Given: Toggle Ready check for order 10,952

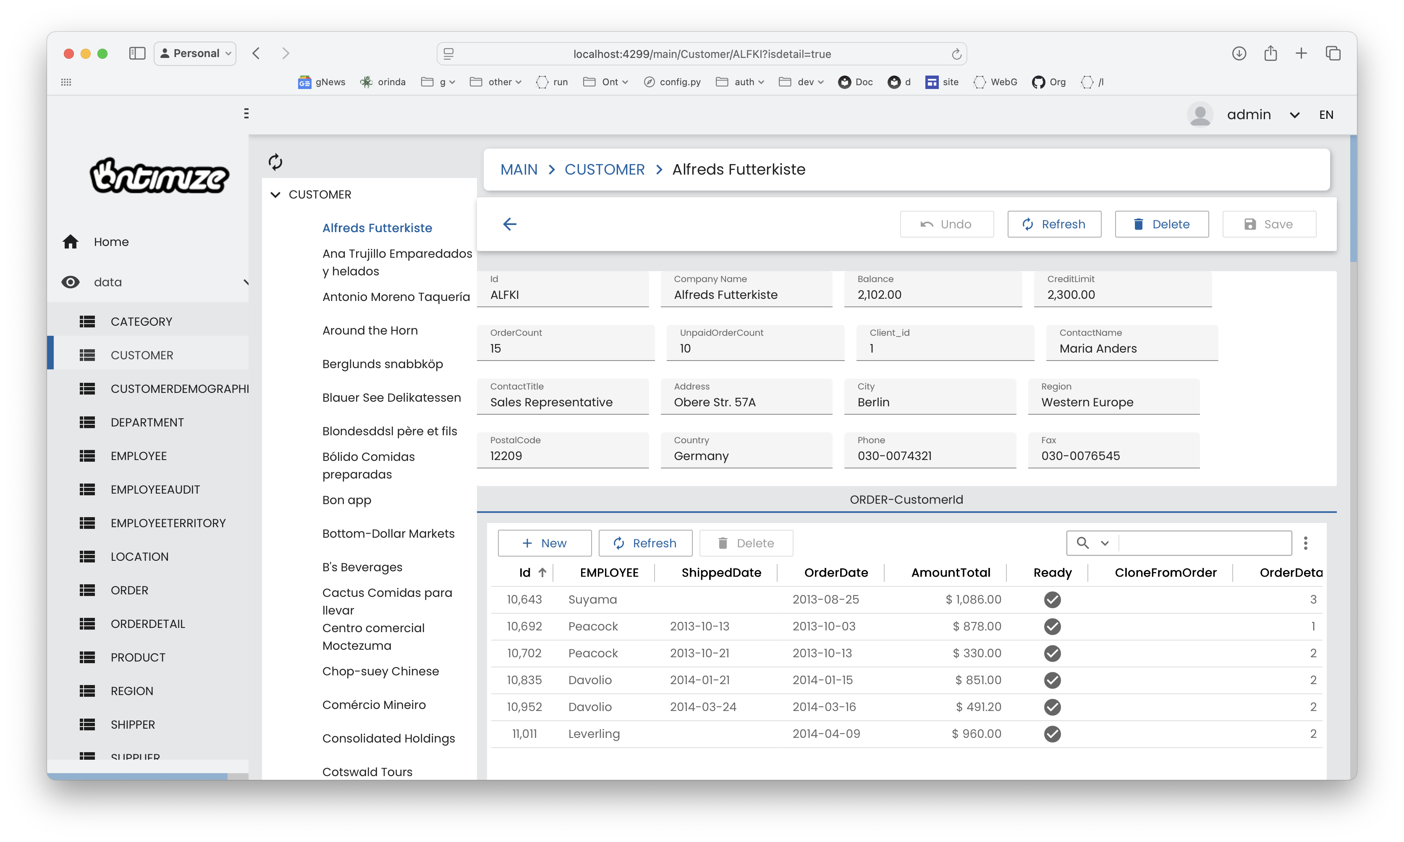Looking at the screenshot, I should click(x=1052, y=707).
